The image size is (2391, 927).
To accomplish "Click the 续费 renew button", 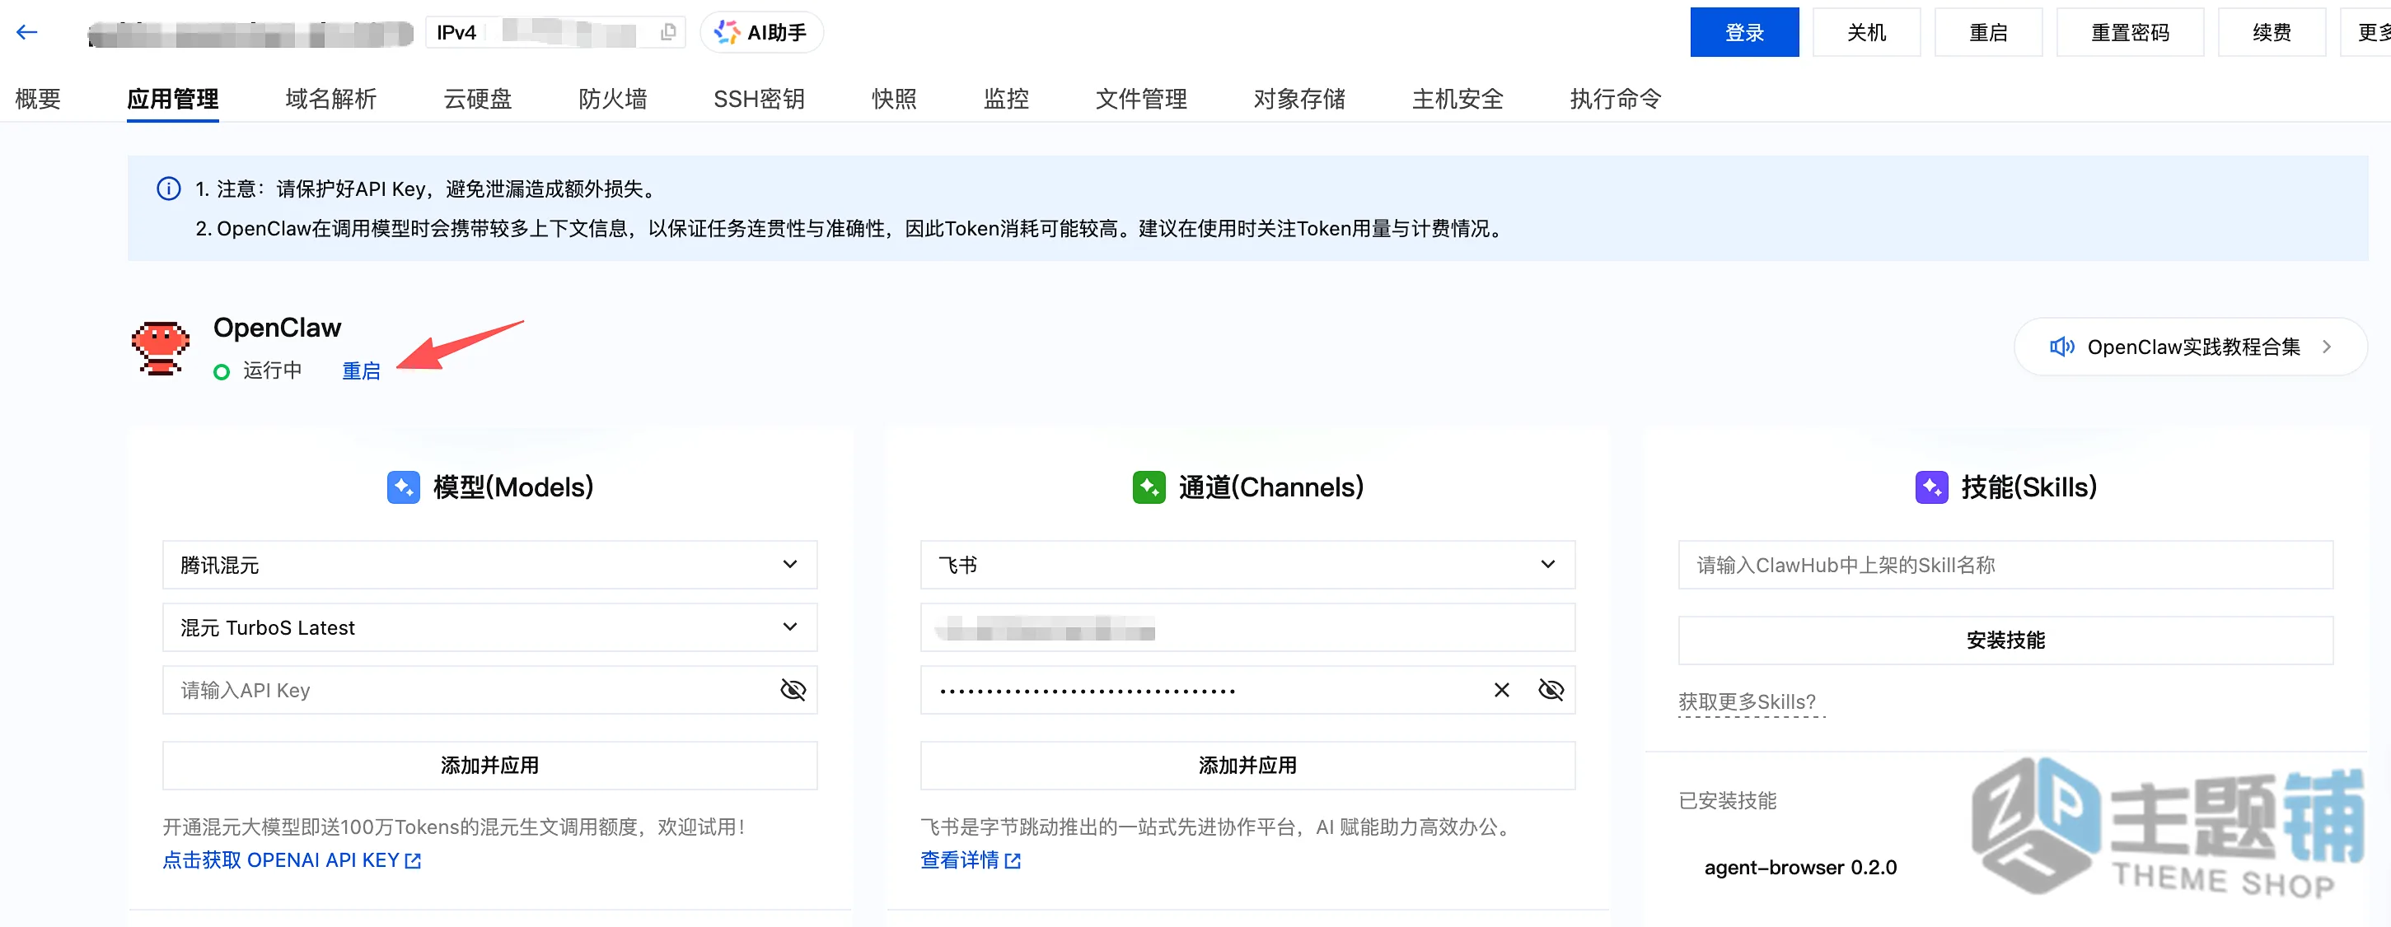I will [2271, 32].
